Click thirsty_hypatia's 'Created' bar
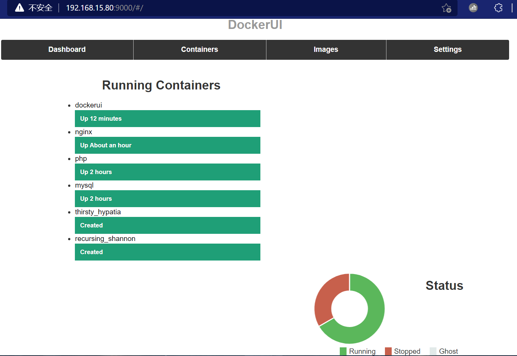Screen dimensions: 517x356 point(167,226)
